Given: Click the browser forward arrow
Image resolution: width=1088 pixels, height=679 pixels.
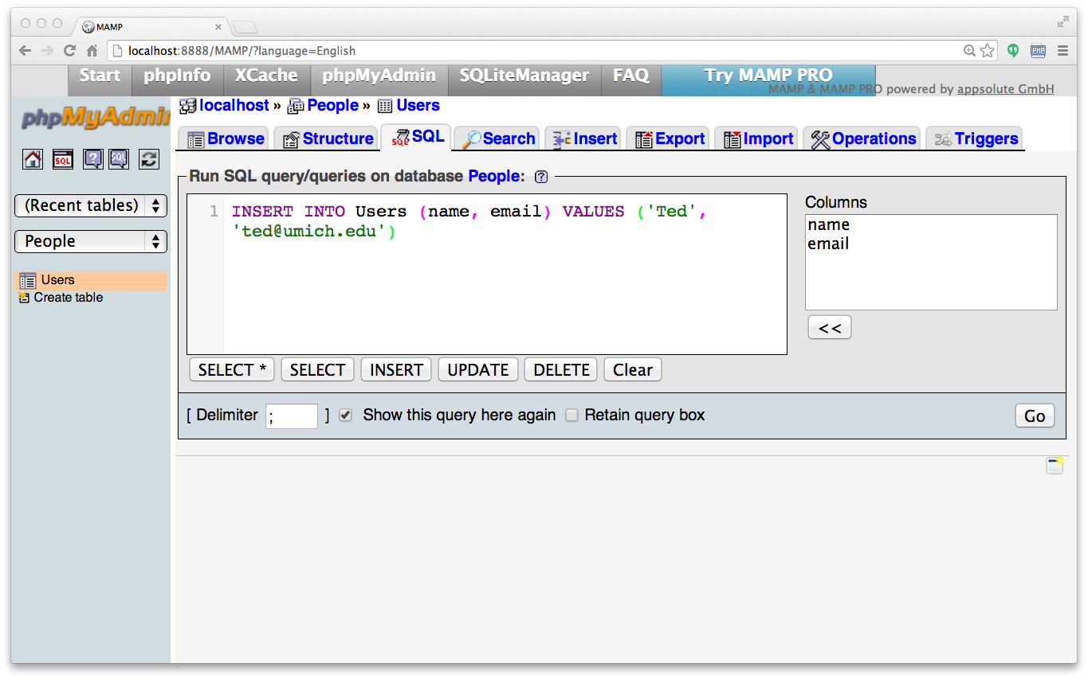Looking at the screenshot, I should click(47, 51).
